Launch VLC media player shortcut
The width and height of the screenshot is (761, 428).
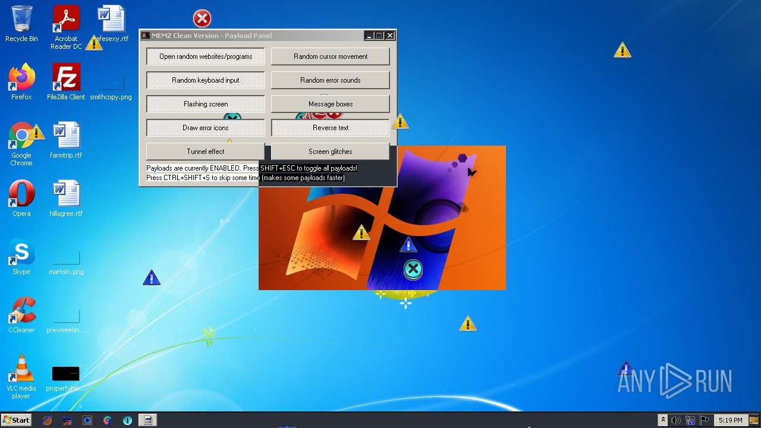[x=21, y=377]
